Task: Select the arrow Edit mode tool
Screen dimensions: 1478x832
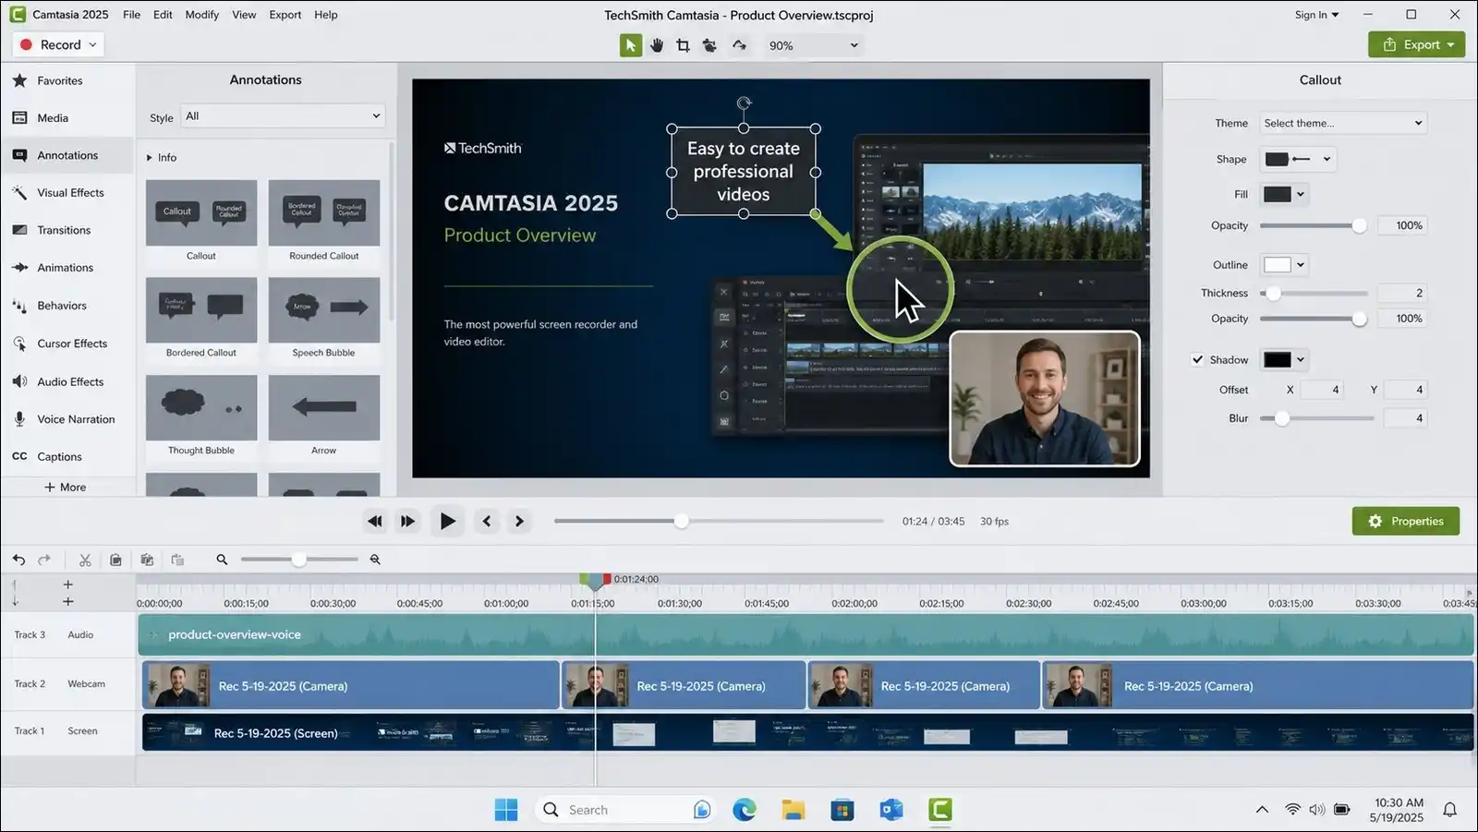Action: 631,45
